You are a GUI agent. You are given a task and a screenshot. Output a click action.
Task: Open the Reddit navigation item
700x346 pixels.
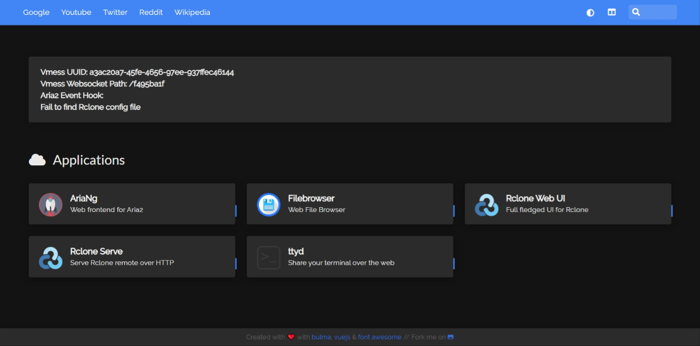click(151, 12)
